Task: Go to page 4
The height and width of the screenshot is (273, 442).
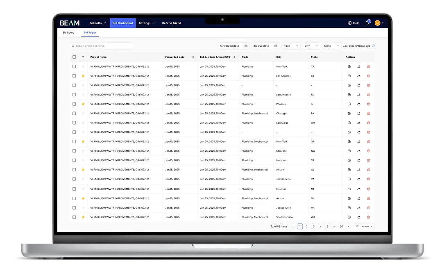Action: pos(320,226)
